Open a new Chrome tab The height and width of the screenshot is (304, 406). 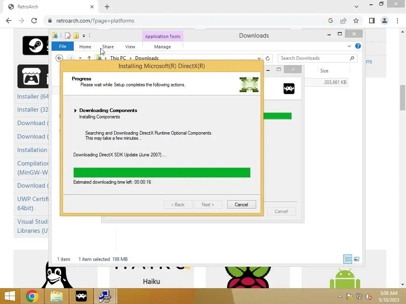[107, 7]
